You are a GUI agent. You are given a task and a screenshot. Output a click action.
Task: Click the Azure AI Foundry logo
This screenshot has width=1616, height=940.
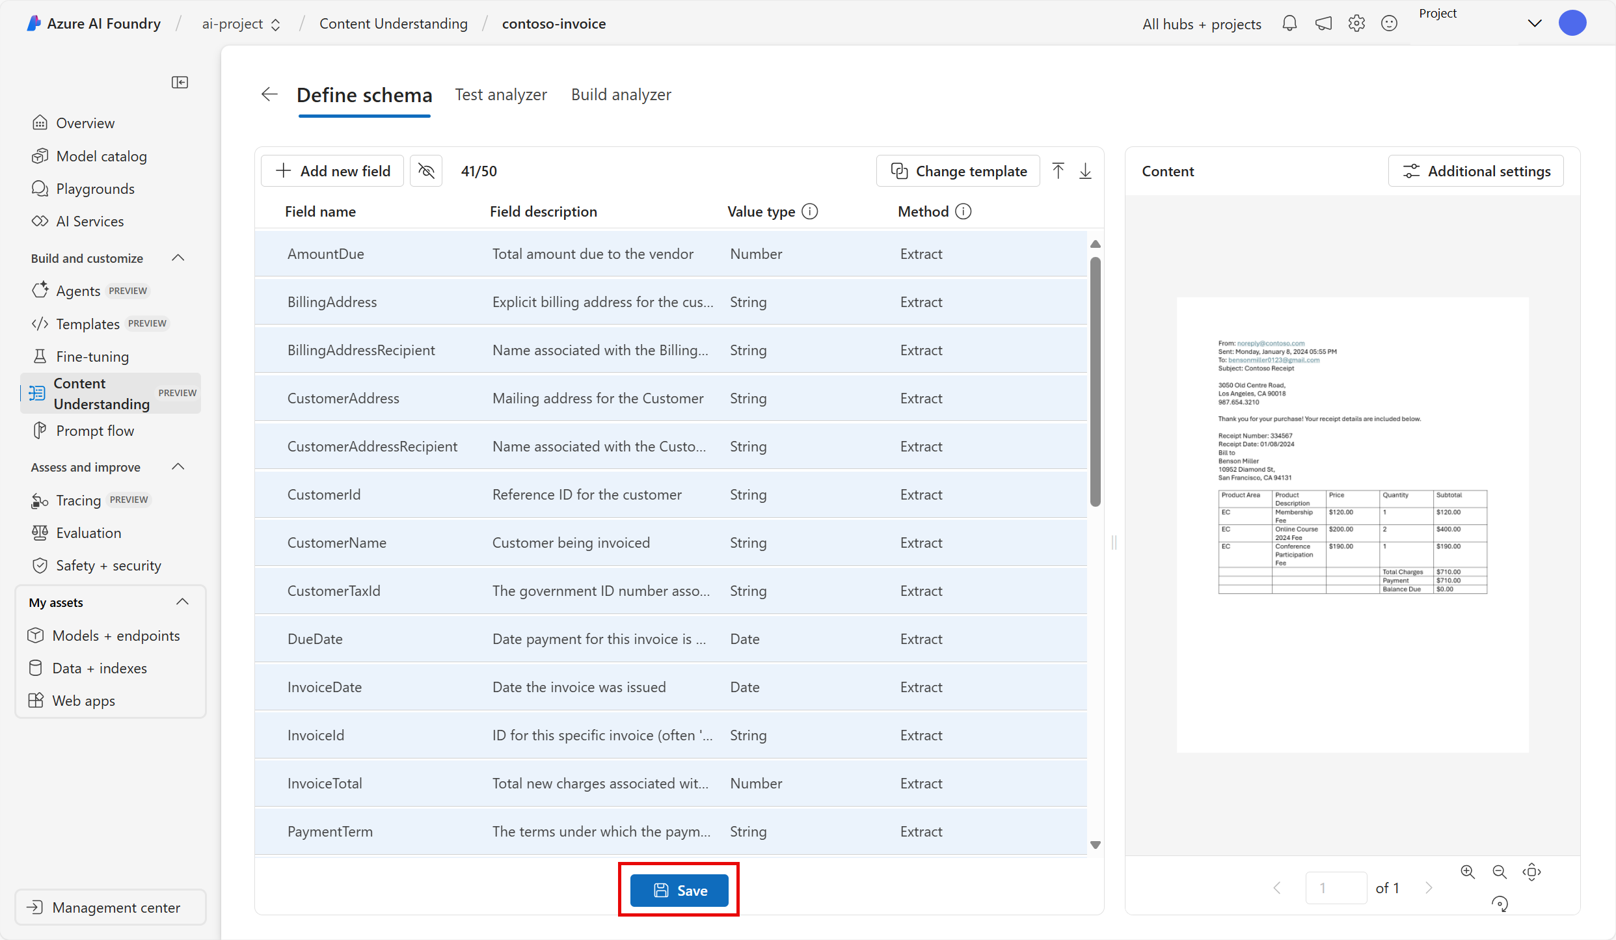click(x=34, y=23)
